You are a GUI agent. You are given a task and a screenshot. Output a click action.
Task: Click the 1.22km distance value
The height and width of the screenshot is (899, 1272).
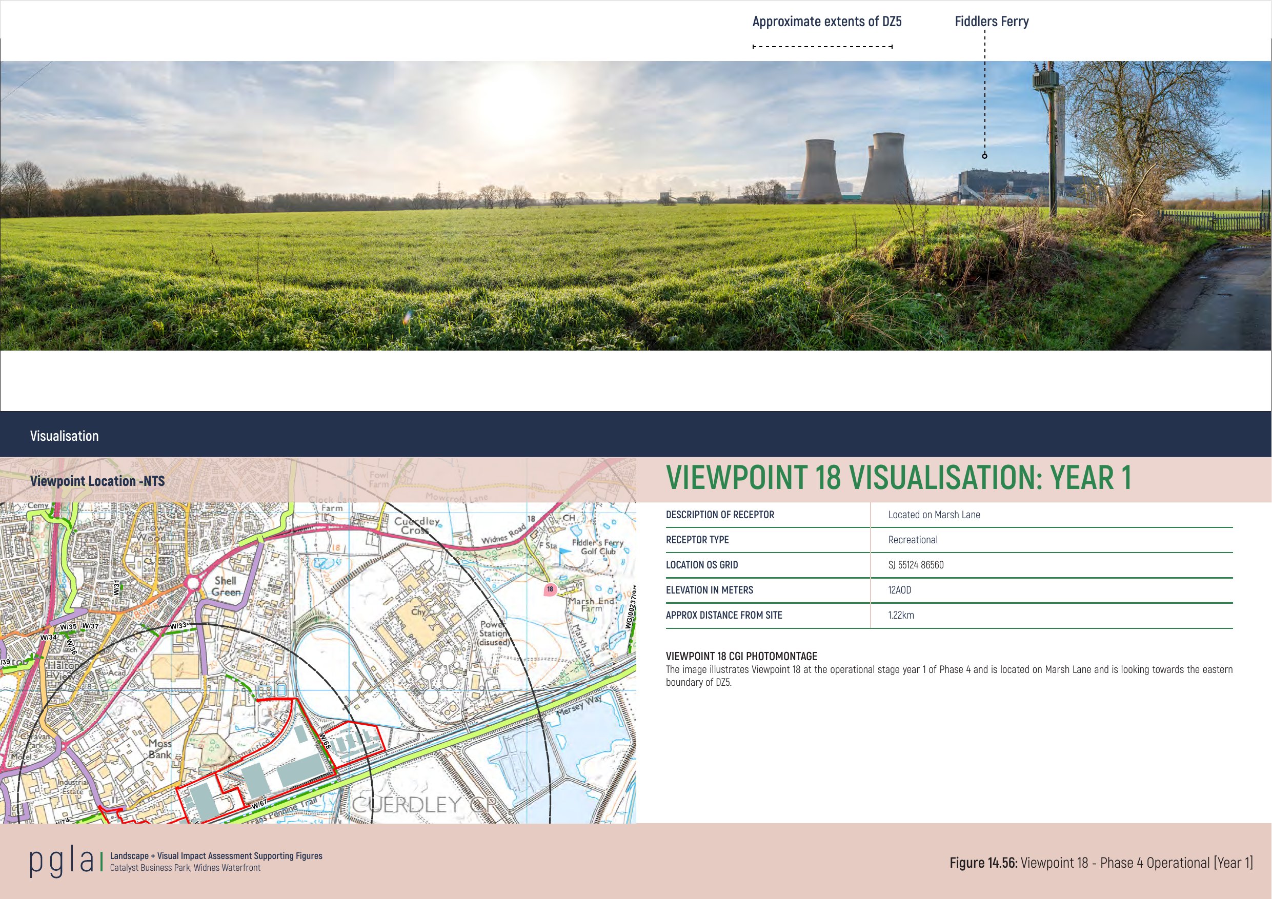pyautogui.click(x=901, y=615)
